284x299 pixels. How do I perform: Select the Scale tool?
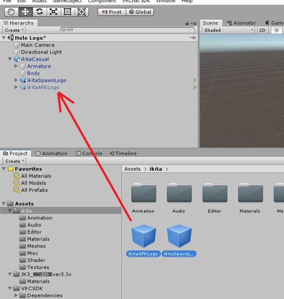54,12
